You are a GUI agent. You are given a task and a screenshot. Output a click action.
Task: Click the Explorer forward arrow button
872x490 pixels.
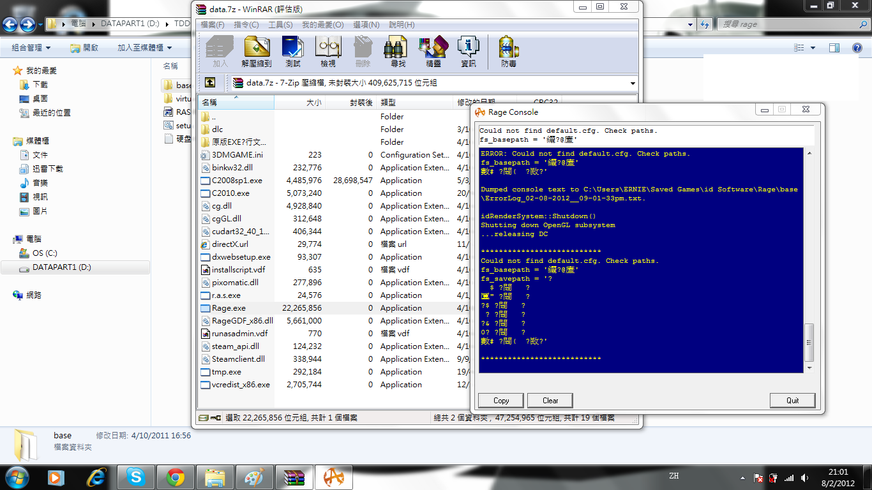[x=27, y=24]
